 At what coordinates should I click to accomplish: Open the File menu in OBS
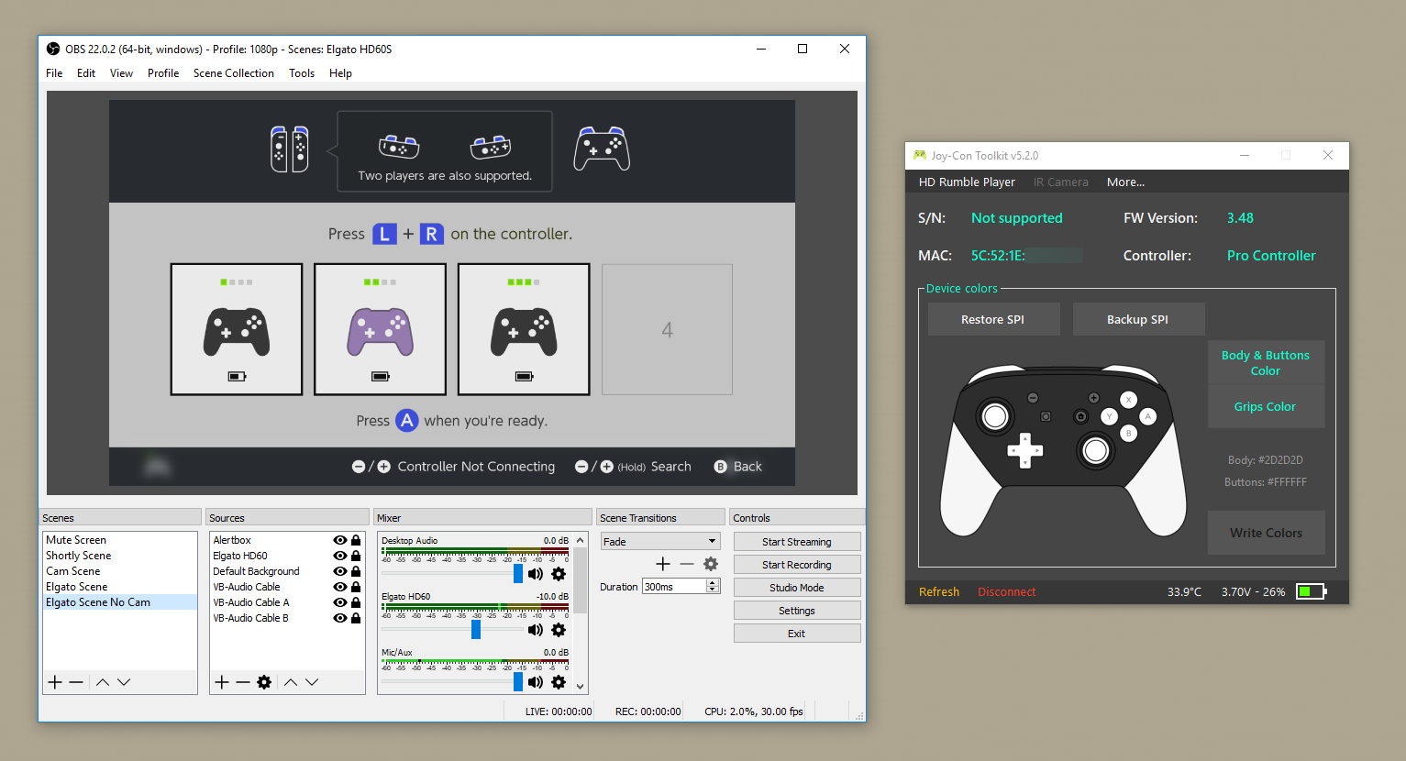pyautogui.click(x=54, y=73)
